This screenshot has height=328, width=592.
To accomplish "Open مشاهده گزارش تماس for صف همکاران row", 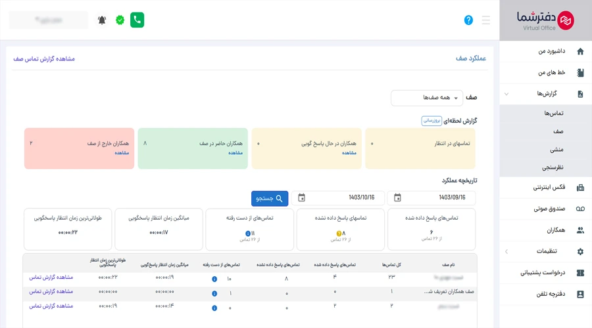I will pos(51,291).
